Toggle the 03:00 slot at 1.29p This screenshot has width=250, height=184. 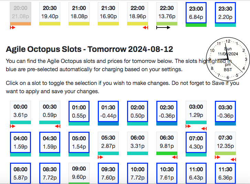click(196, 111)
